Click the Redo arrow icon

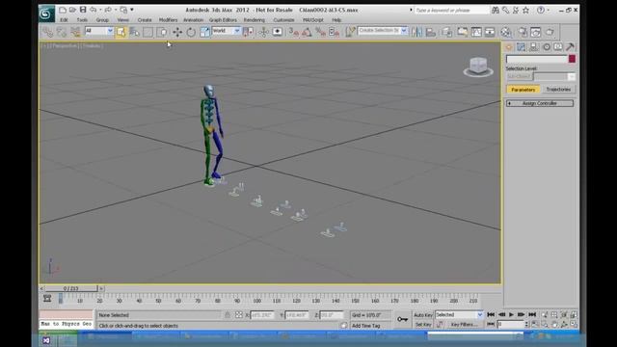(x=108, y=10)
